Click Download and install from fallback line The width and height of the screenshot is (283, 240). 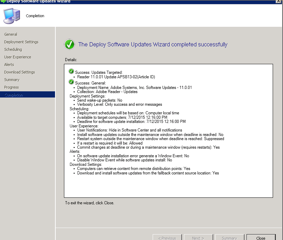(x=148, y=173)
